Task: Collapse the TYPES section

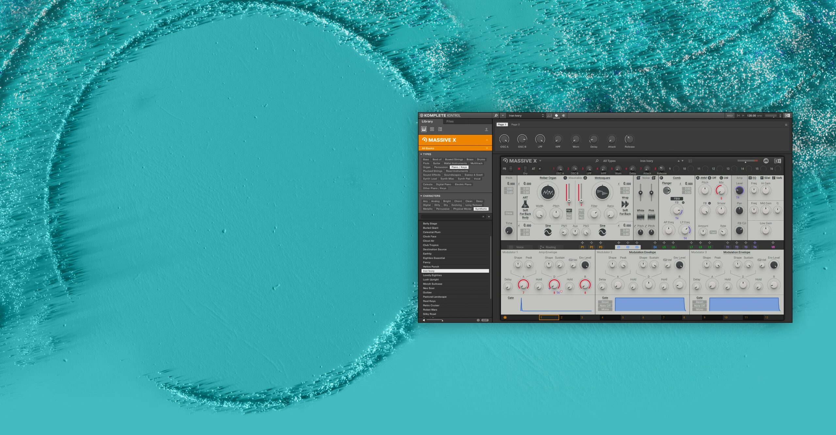Action: tap(421, 154)
